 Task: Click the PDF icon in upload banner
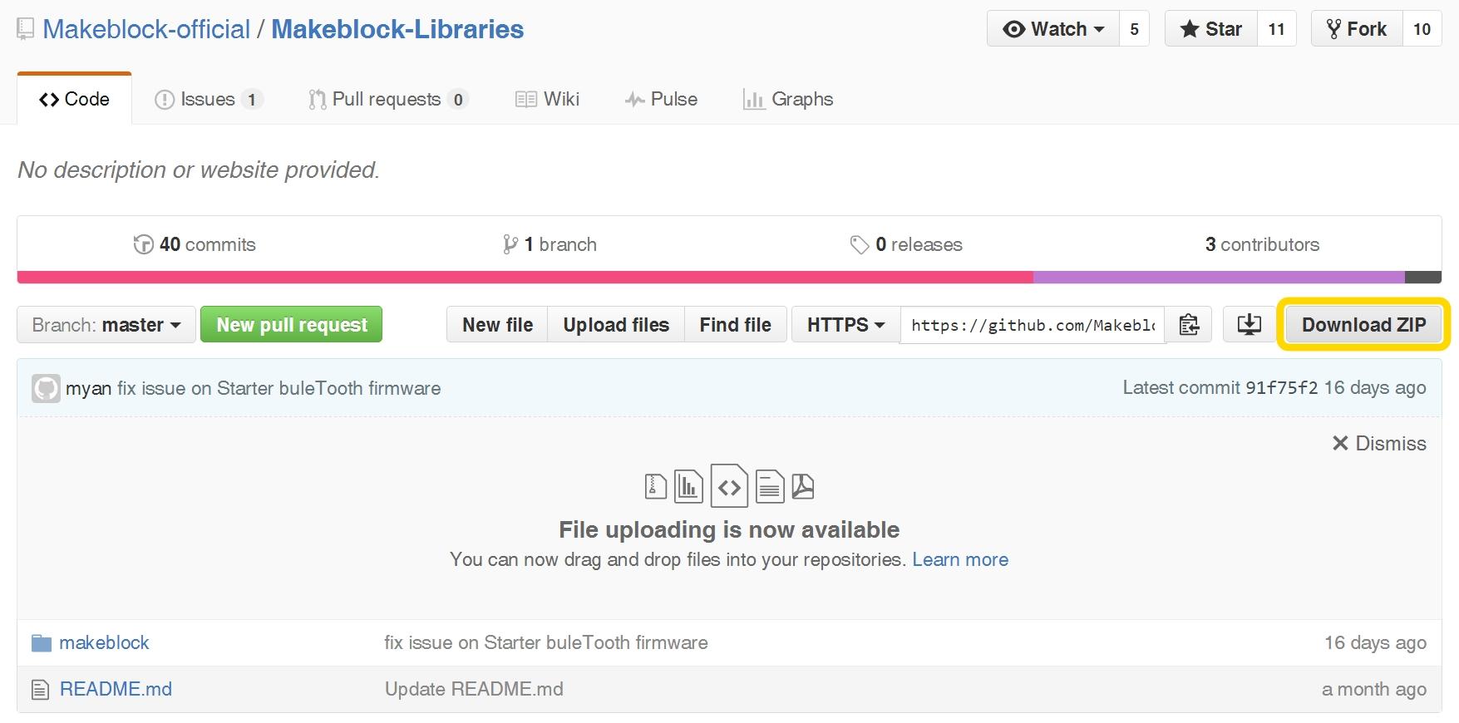pos(802,486)
